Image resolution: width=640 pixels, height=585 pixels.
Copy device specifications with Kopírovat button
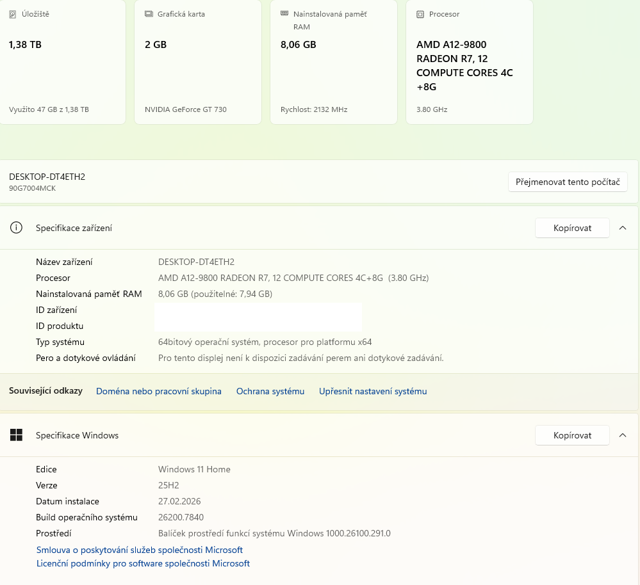click(571, 228)
